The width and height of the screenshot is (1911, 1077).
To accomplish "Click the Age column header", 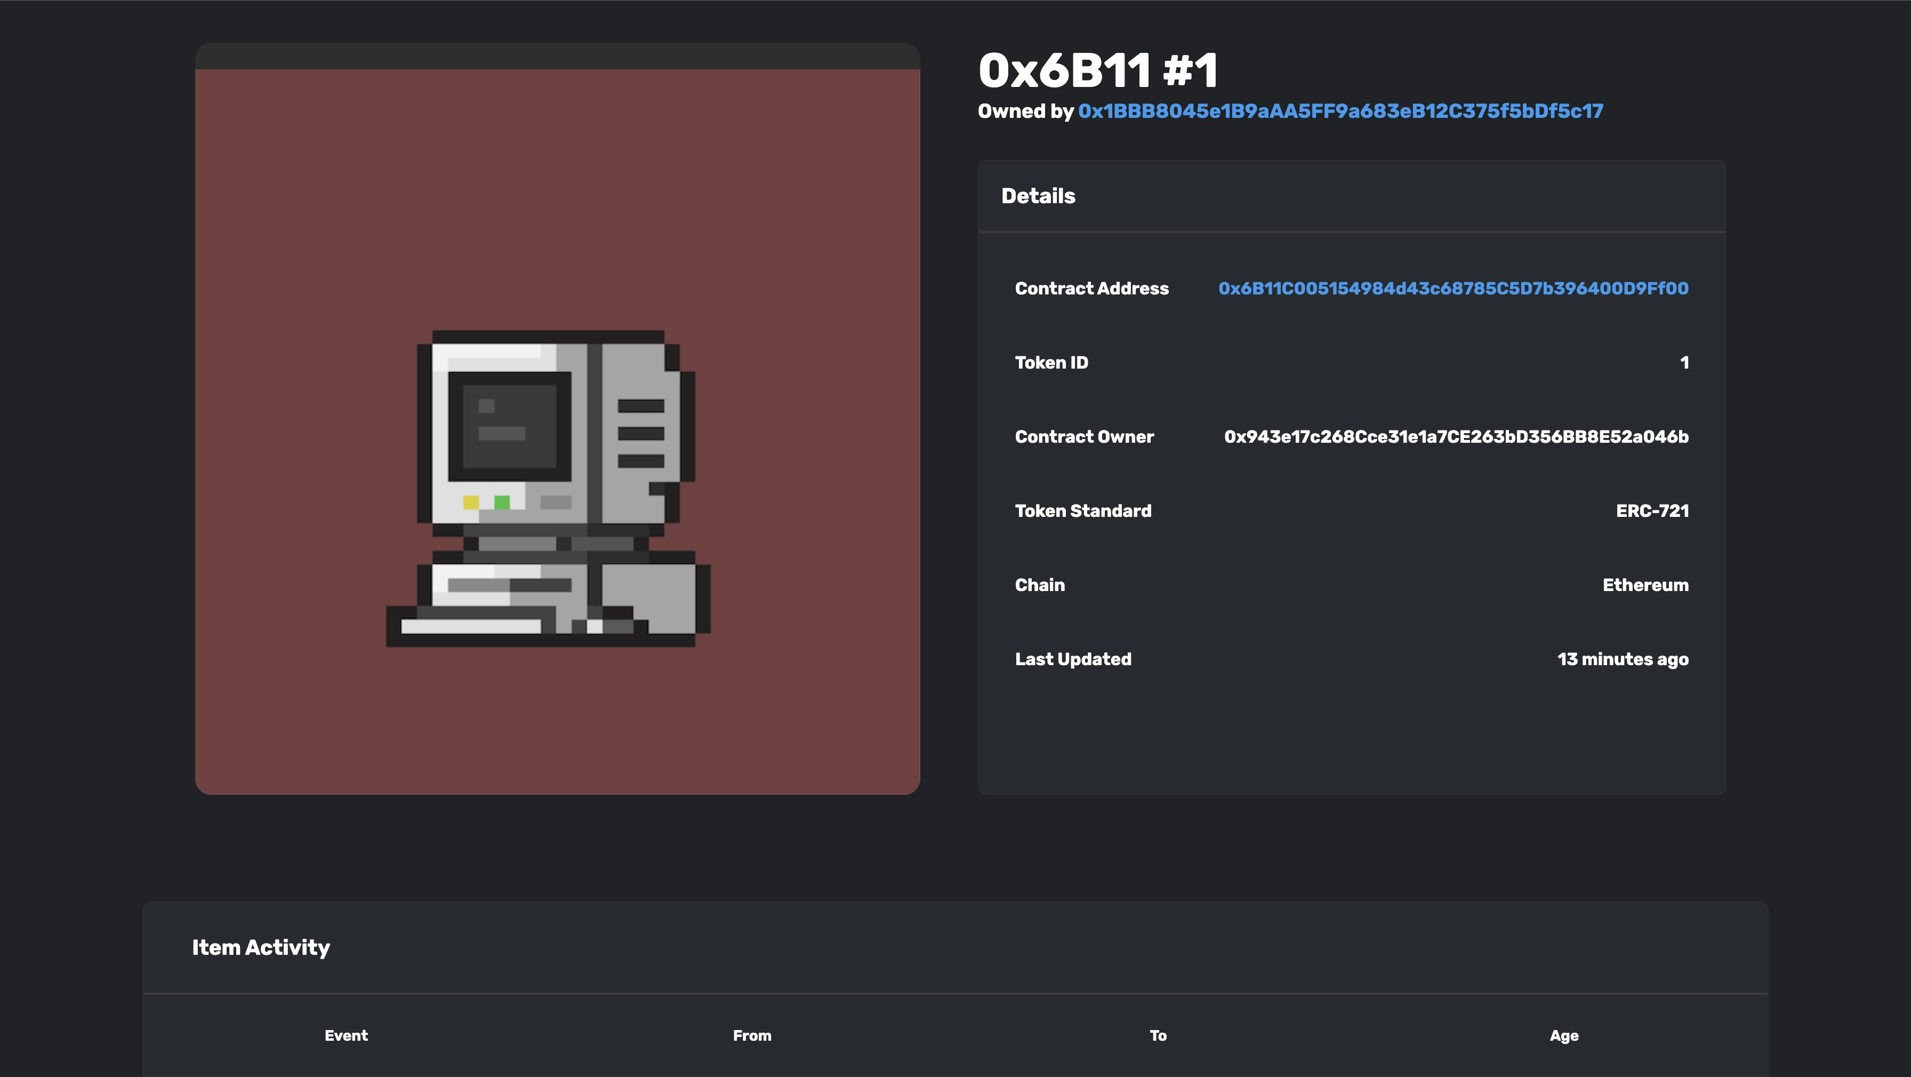I will [x=1563, y=1035].
